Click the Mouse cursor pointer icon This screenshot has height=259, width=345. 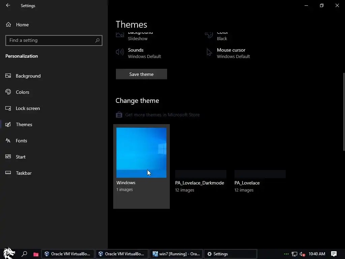click(209, 52)
